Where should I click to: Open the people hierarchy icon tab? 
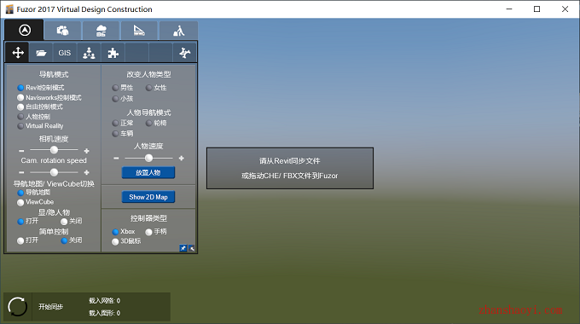tap(89, 53)
